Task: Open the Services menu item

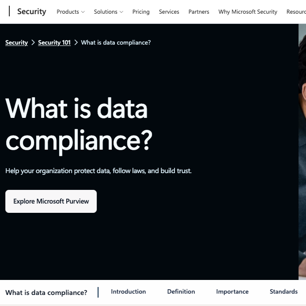Action: [169, 12]
